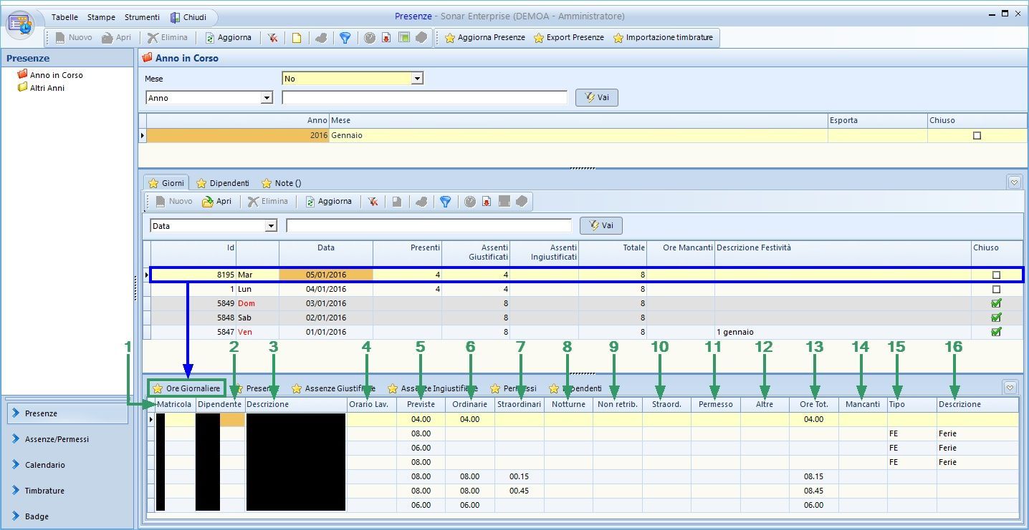The width and height of the screenshot is (1029, 530).
Task: Switch to the Dipendenti tab
Action: click(223, 183)
